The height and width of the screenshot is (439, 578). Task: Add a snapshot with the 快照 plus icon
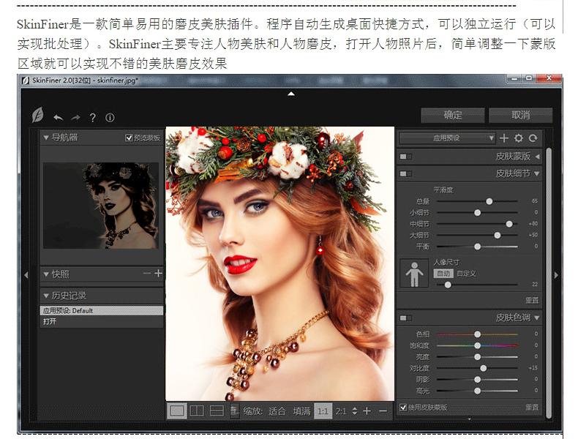159,273
